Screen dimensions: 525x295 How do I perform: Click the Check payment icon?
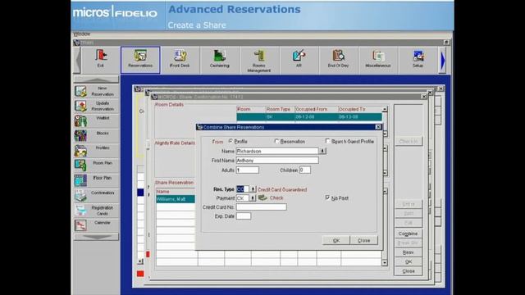262,198
